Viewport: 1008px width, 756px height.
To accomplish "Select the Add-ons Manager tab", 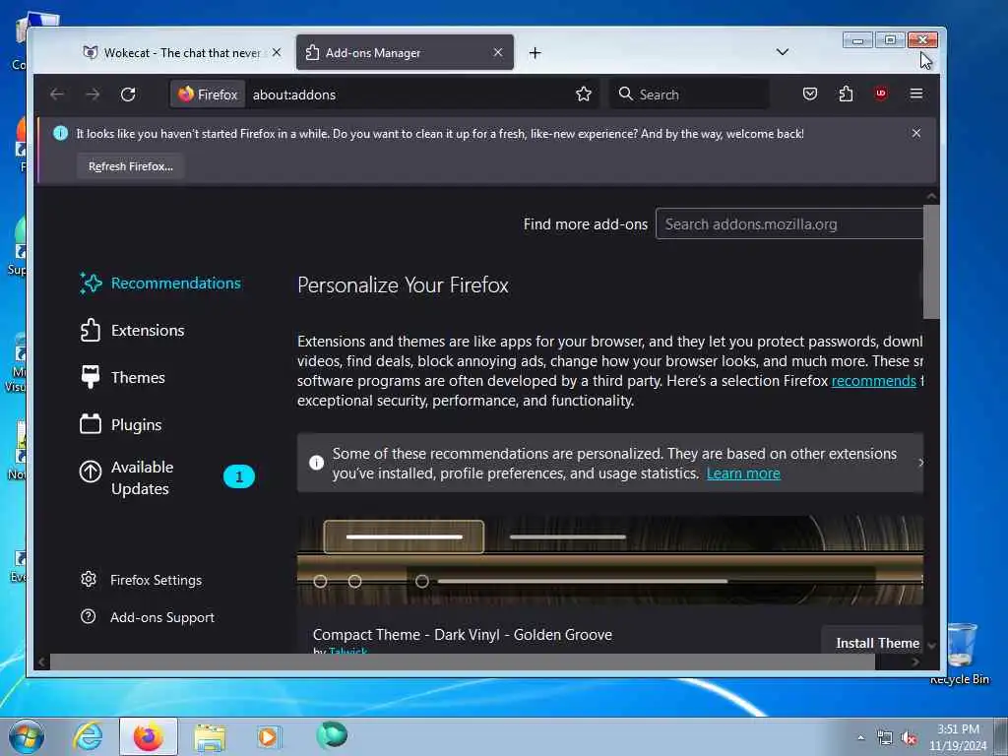I will [405, 53].
